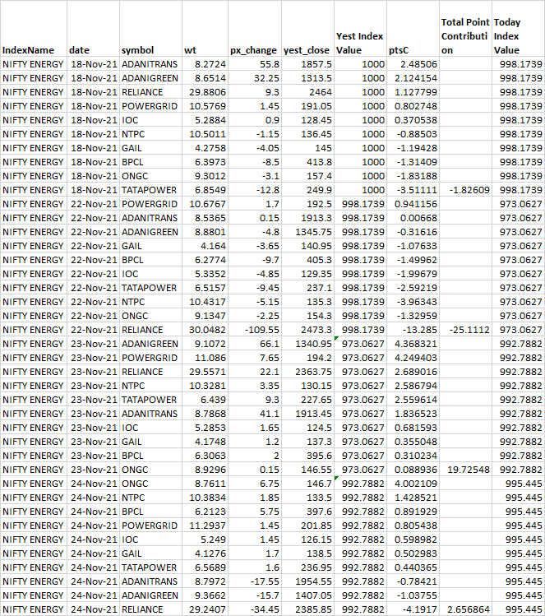
Task: Click yest_close value 249.9
Action: tap(319, 190)
